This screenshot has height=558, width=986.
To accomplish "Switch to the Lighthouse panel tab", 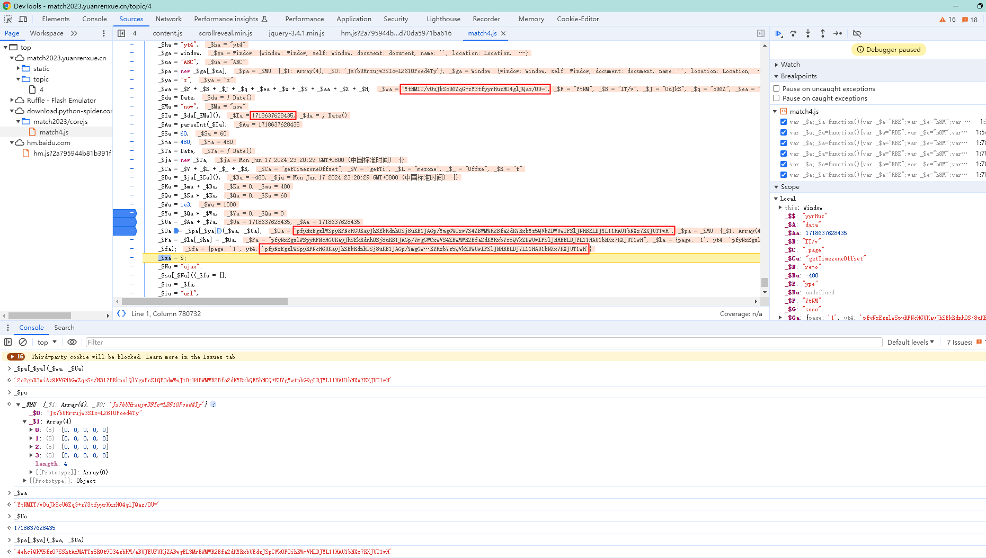I will 443,19.
